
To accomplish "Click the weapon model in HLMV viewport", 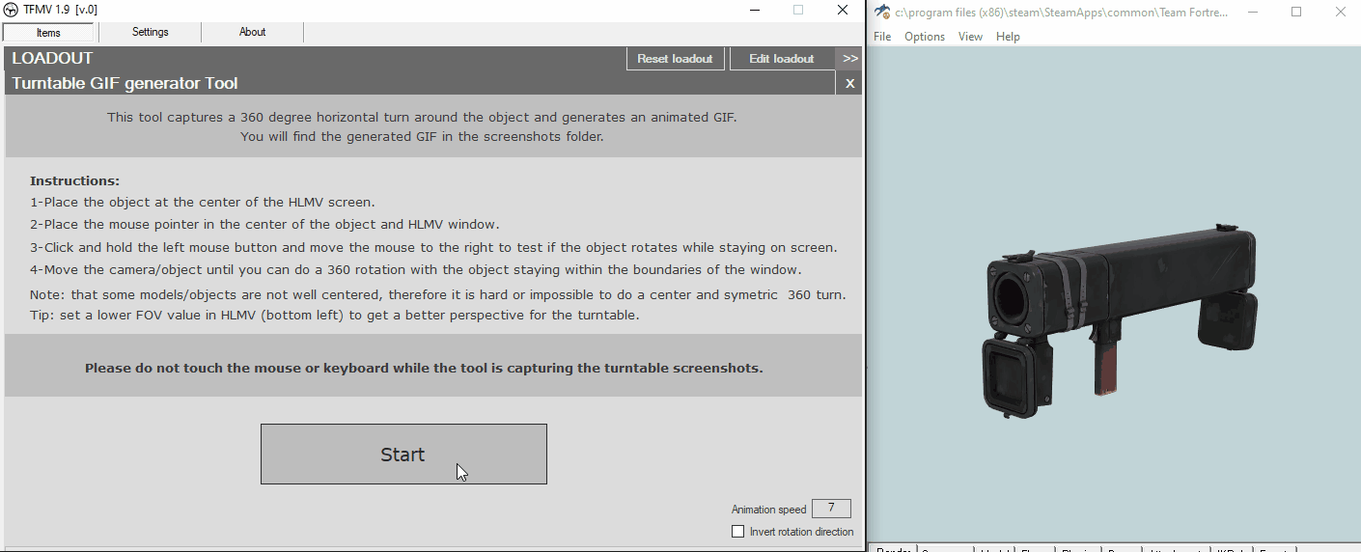I will tap(1120, 318).
